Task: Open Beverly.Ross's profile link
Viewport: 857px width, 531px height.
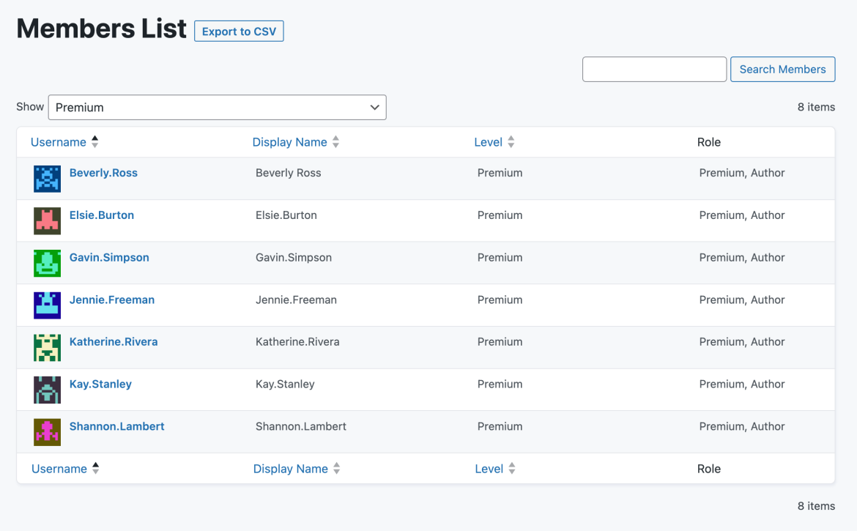Action: tap(103, 172)
